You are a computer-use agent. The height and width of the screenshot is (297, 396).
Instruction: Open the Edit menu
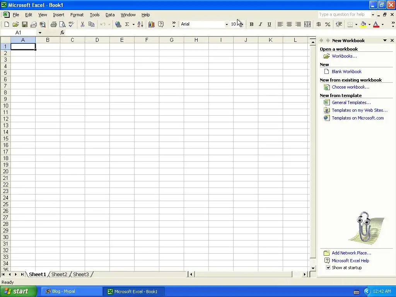[x=29, y=15]
